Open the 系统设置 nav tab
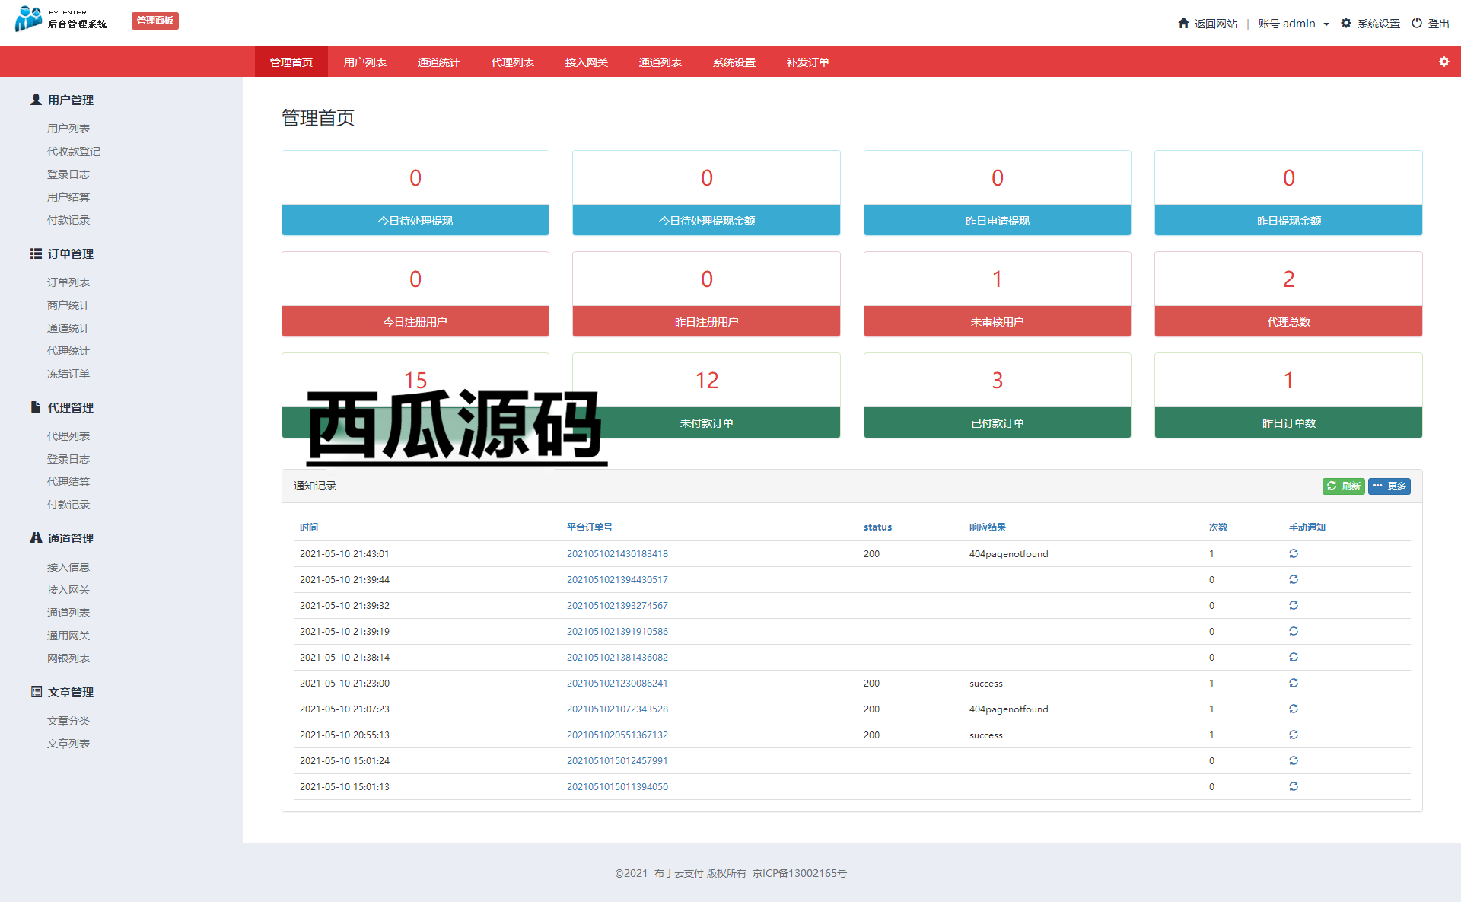This screenshot has height=902, width=1461. pos(734,62)
